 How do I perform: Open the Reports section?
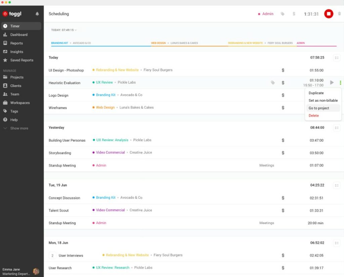tap(16, 43)
